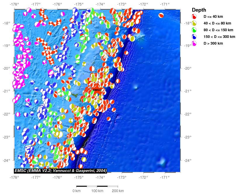Viewport: 238px width, 195px height.
Task: Select the "150 < D <= 300 km" legend text
Action: click(219, 37)
